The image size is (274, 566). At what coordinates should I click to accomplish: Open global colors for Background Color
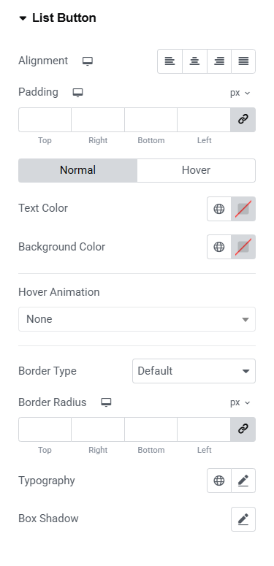click(x=219, y=247)
